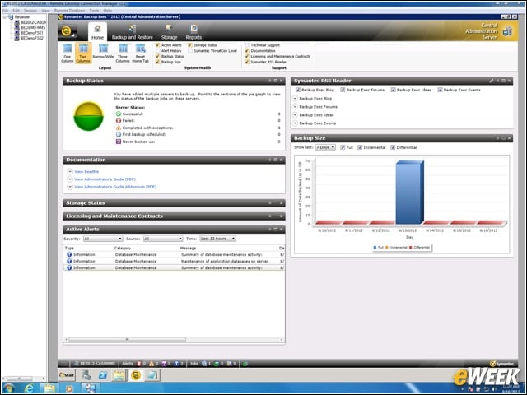Enable the Symantec ThreatCon Level checkbox
This screenshot has width=527, height=395.
190,51
